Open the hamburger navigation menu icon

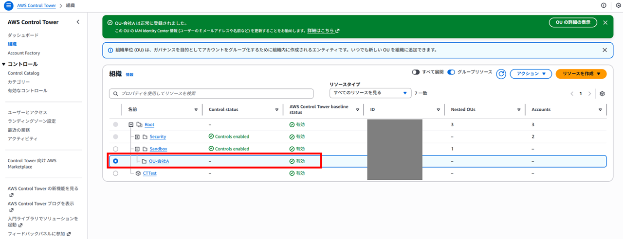pyautogui.click(x=8, y=5)
